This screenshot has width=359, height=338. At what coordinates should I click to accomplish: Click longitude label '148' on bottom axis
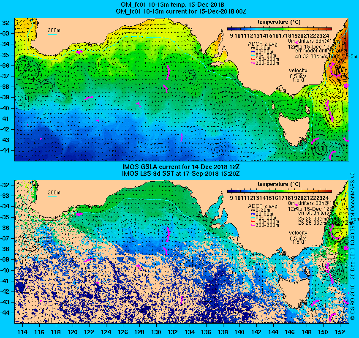(307, 332)
